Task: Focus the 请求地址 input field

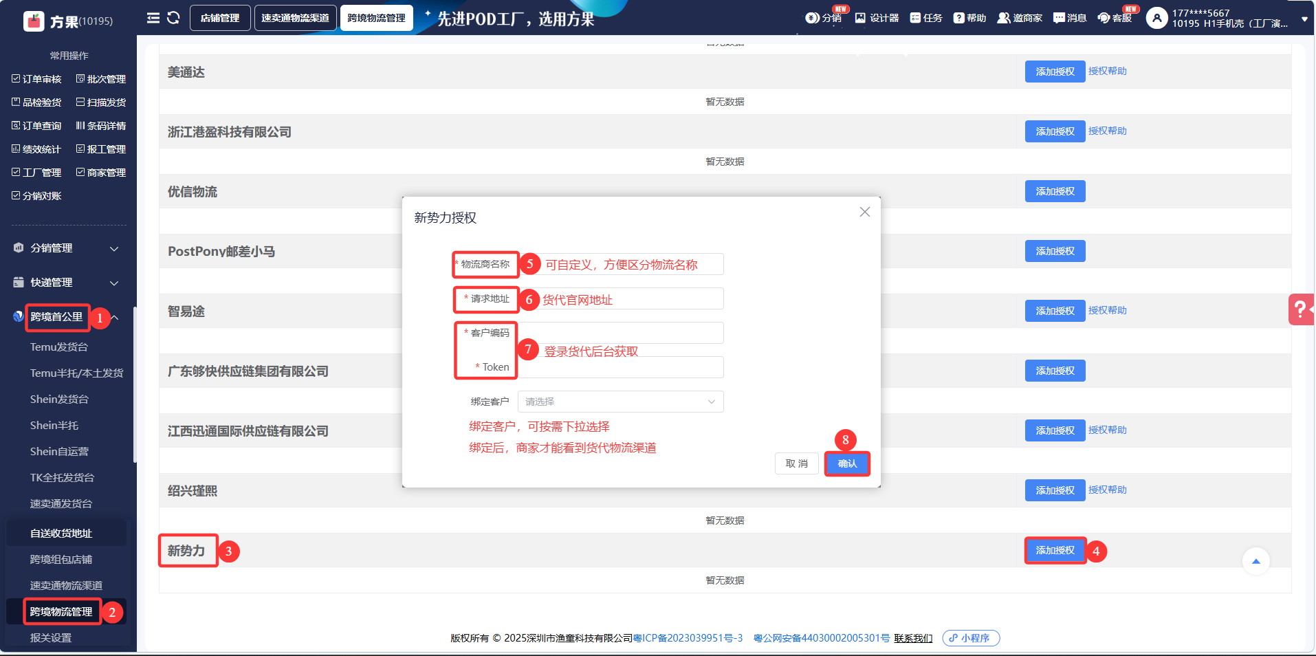Action: 620,298
